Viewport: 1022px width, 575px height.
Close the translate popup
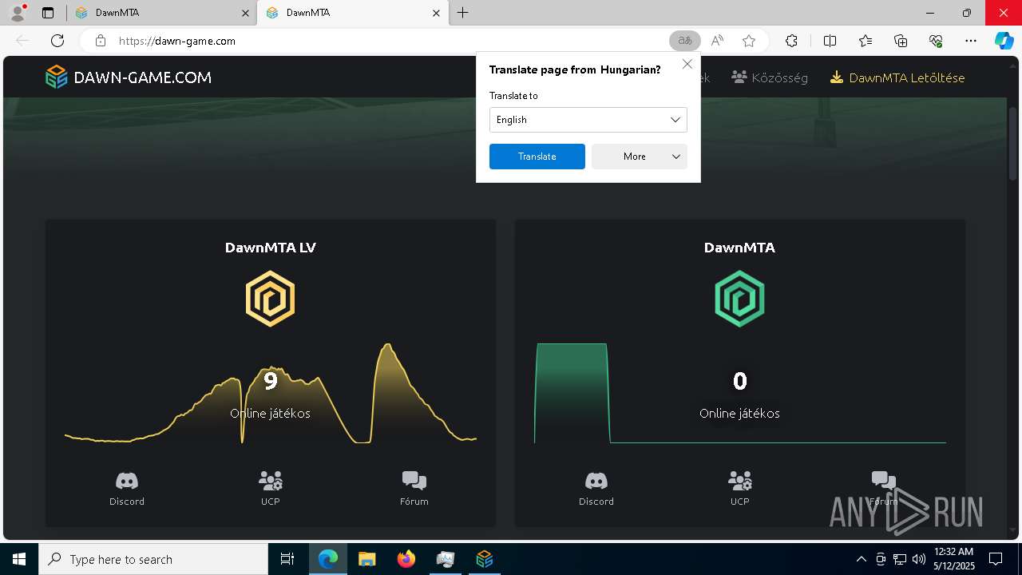click(687, 65)
